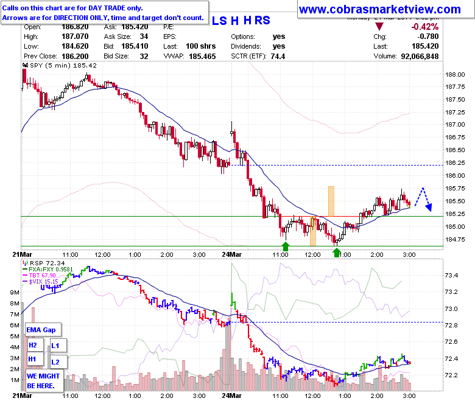The width and height of the screenshot is (475, 401).
Task: Click the 1M volume axis label
Action: tap(15, 380)
